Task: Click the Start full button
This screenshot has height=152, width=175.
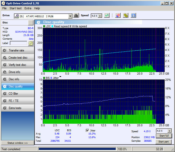Action: tap(164, 136)
